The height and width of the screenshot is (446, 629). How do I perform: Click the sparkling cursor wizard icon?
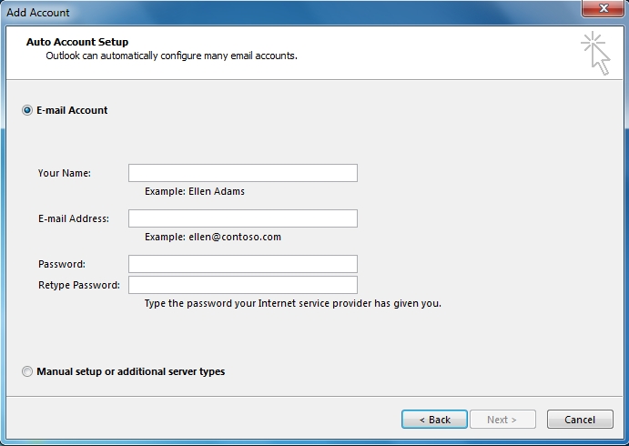click(595, 53)
